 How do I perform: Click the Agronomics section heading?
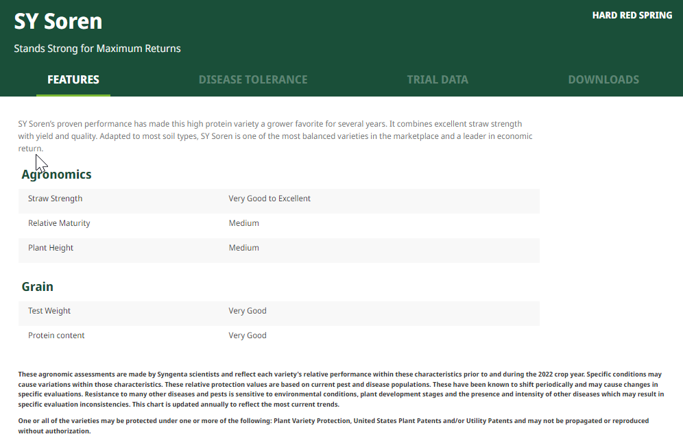click(57, 175)
